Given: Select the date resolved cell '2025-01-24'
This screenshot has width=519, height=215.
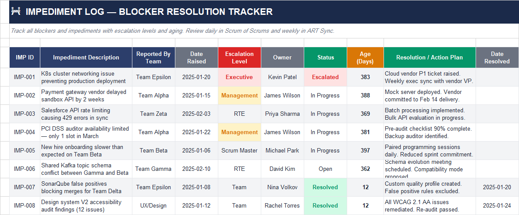Looking at the screenshot, I should (x=498, y=206).
